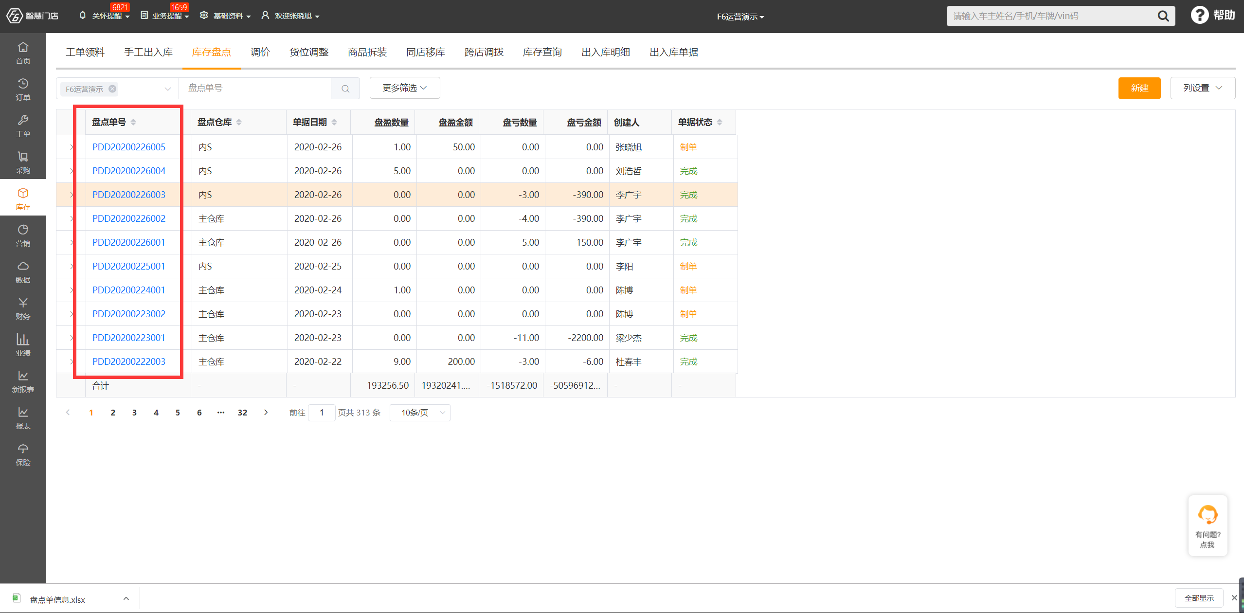Open 业务提醒 dropdown menu
Image resolution: width=1244 pixels, height=613 pixels.
click(165, 16)
